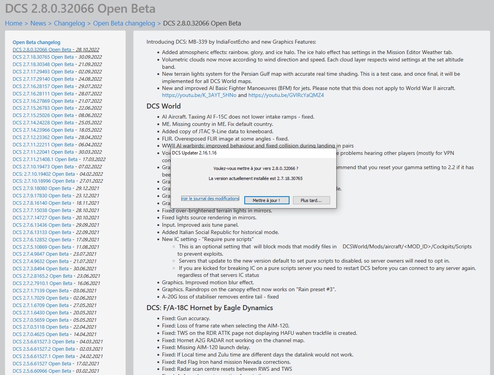Open DCS 2.7.15.25026 Open Beta entry

click(x=43, y=115)
